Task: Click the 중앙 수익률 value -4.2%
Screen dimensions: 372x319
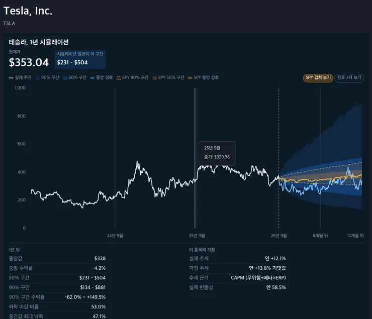Action: pos(99,268)
